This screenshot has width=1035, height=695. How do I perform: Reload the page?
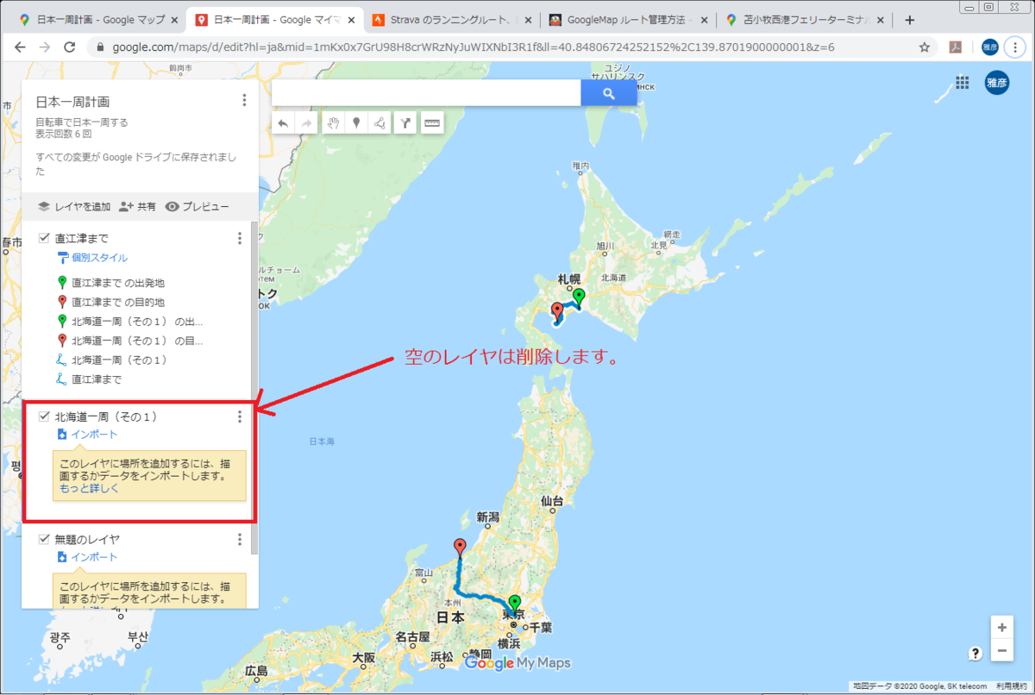point(69,47)
